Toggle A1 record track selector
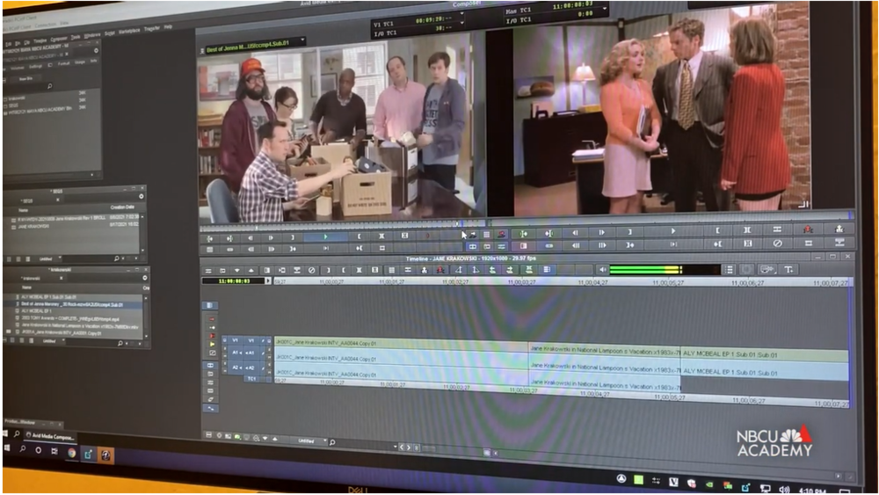 pos(251,353)
